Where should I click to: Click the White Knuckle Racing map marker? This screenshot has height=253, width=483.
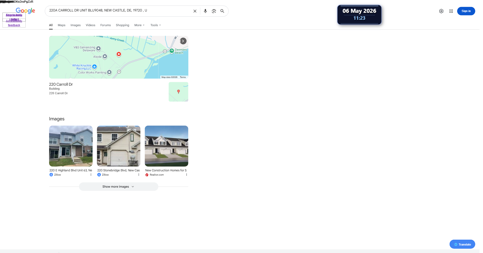[x=94, y=67]
